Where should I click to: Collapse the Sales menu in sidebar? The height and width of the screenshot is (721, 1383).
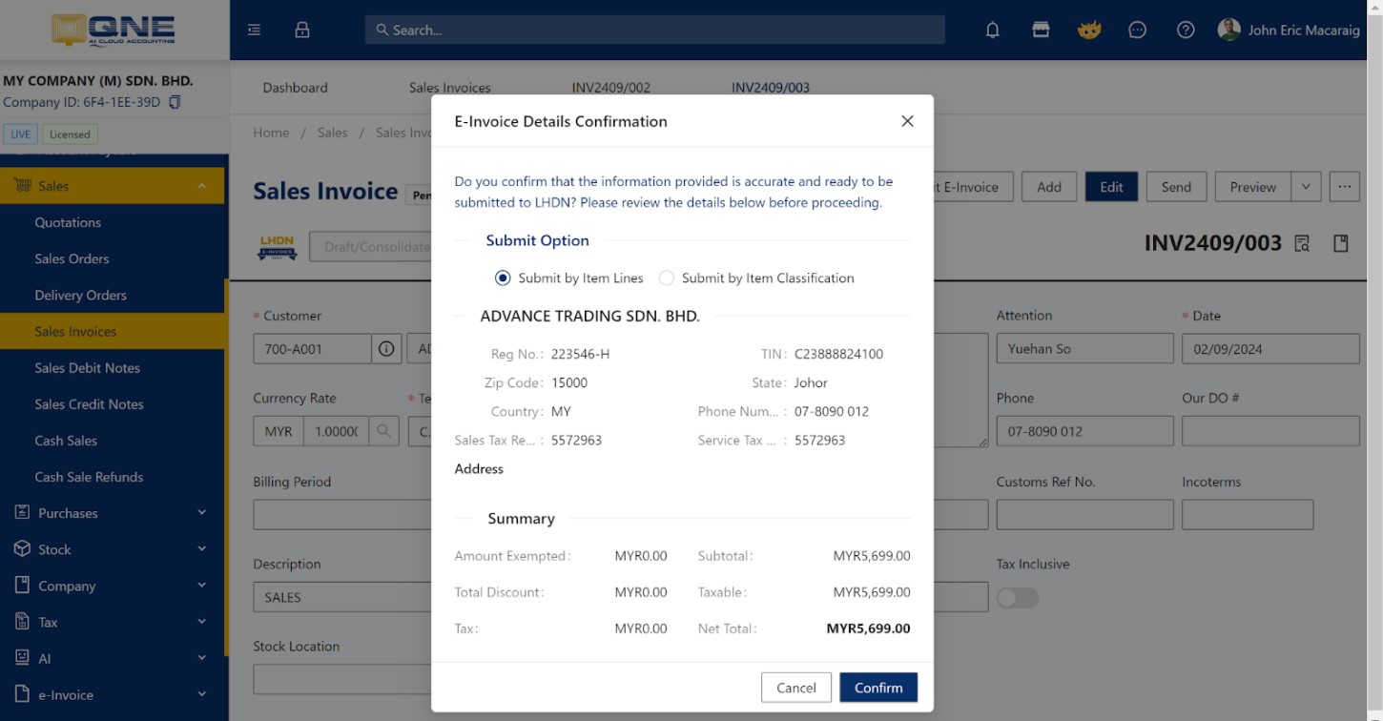click(x=112, y=185)
